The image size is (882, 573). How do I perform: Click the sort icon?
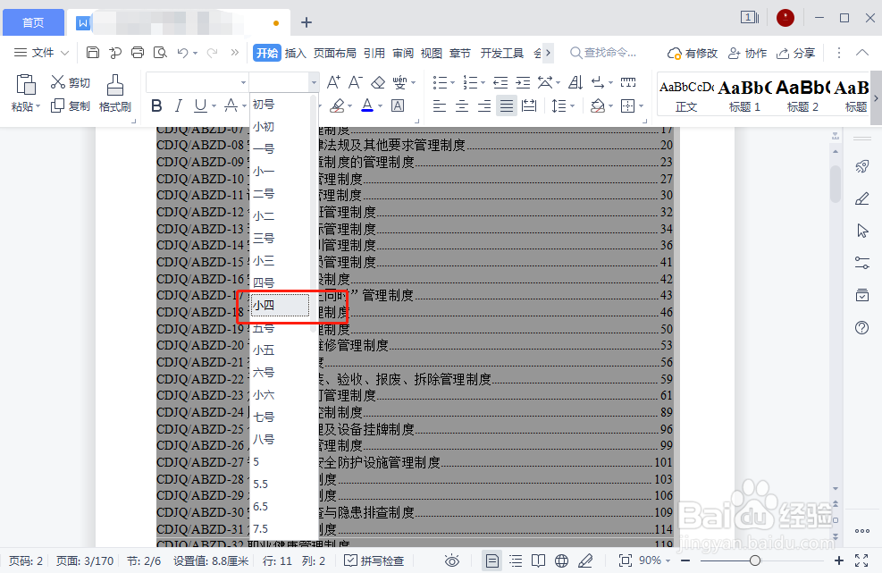tap(575, 83)
